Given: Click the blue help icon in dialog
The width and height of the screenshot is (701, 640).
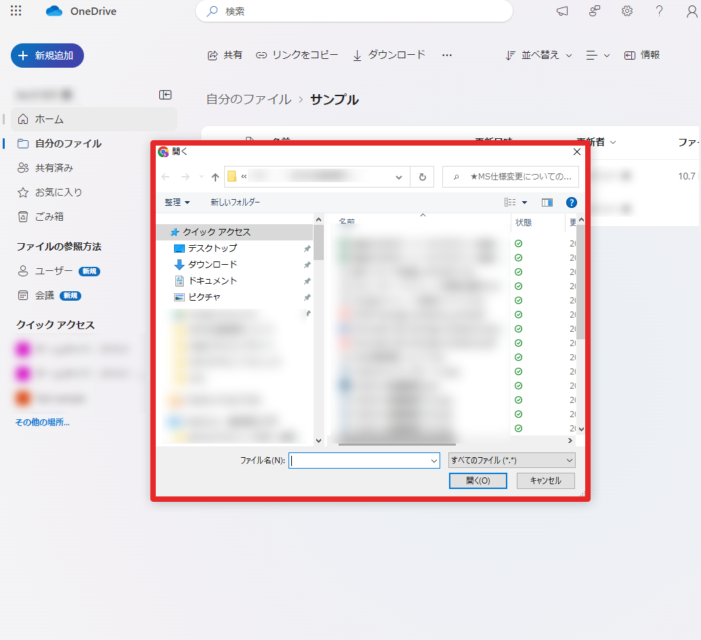Looking at the screenshot, I should point(571,202).
